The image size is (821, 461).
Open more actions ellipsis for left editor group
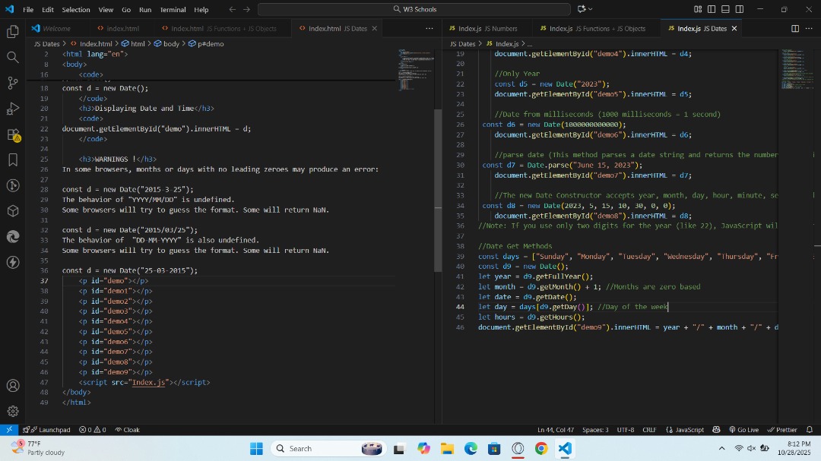click(430, 28)
